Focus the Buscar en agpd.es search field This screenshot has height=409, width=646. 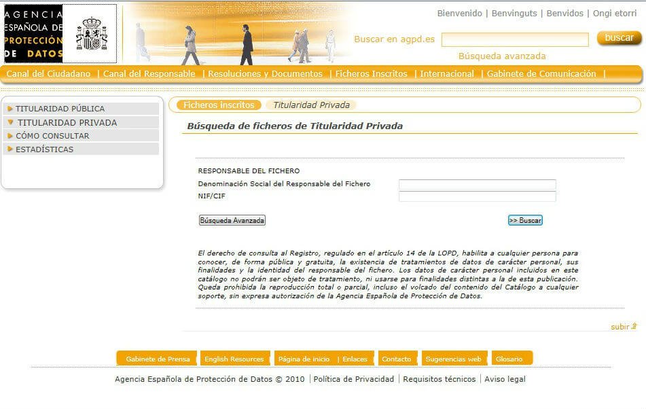[515, 39]
